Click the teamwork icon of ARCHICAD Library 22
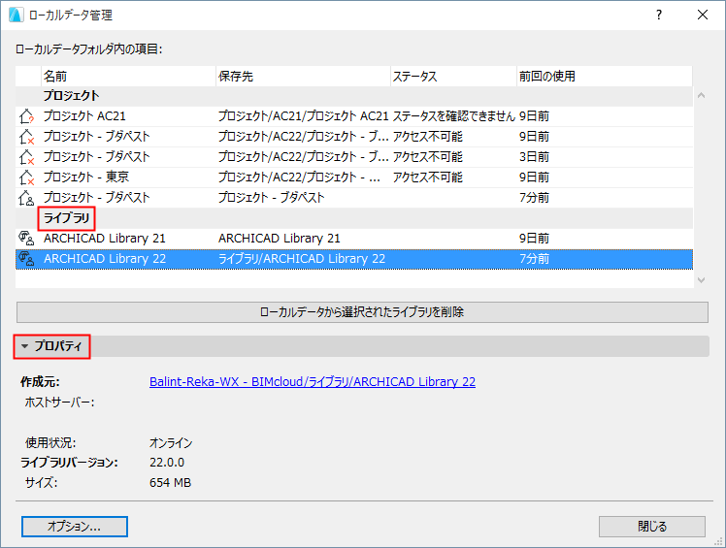 [x=26, y=259]
